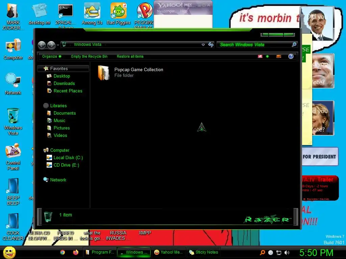Select XMPP desktop item label
This screenshot has height=259, width=346.
(x=145, y=233)
